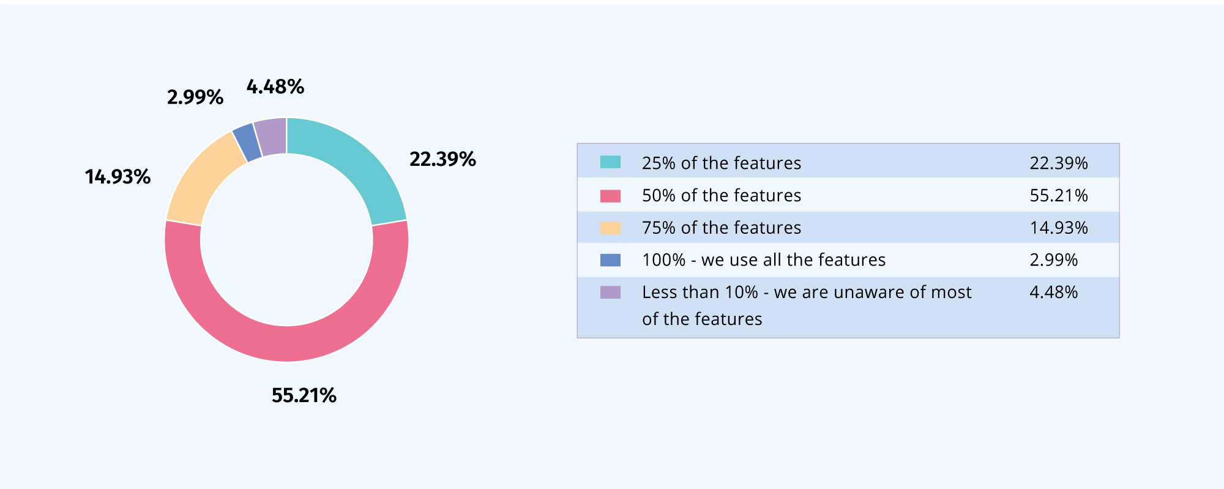1224x489 pixels.
Task: Select the small blue donut segment
Action: coord(247,142)
